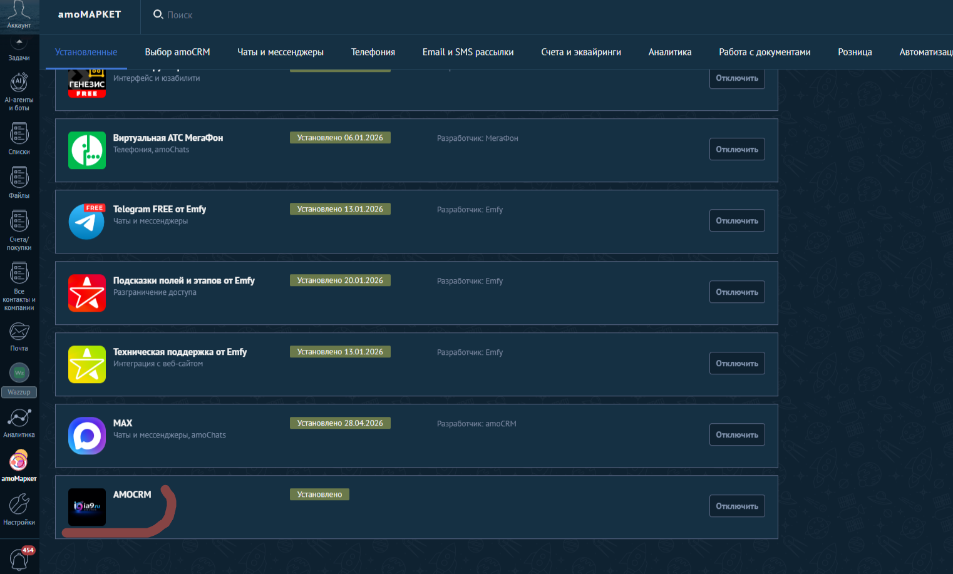Open the Lists (Списки) sidebar icon

(x=19, y=133)
